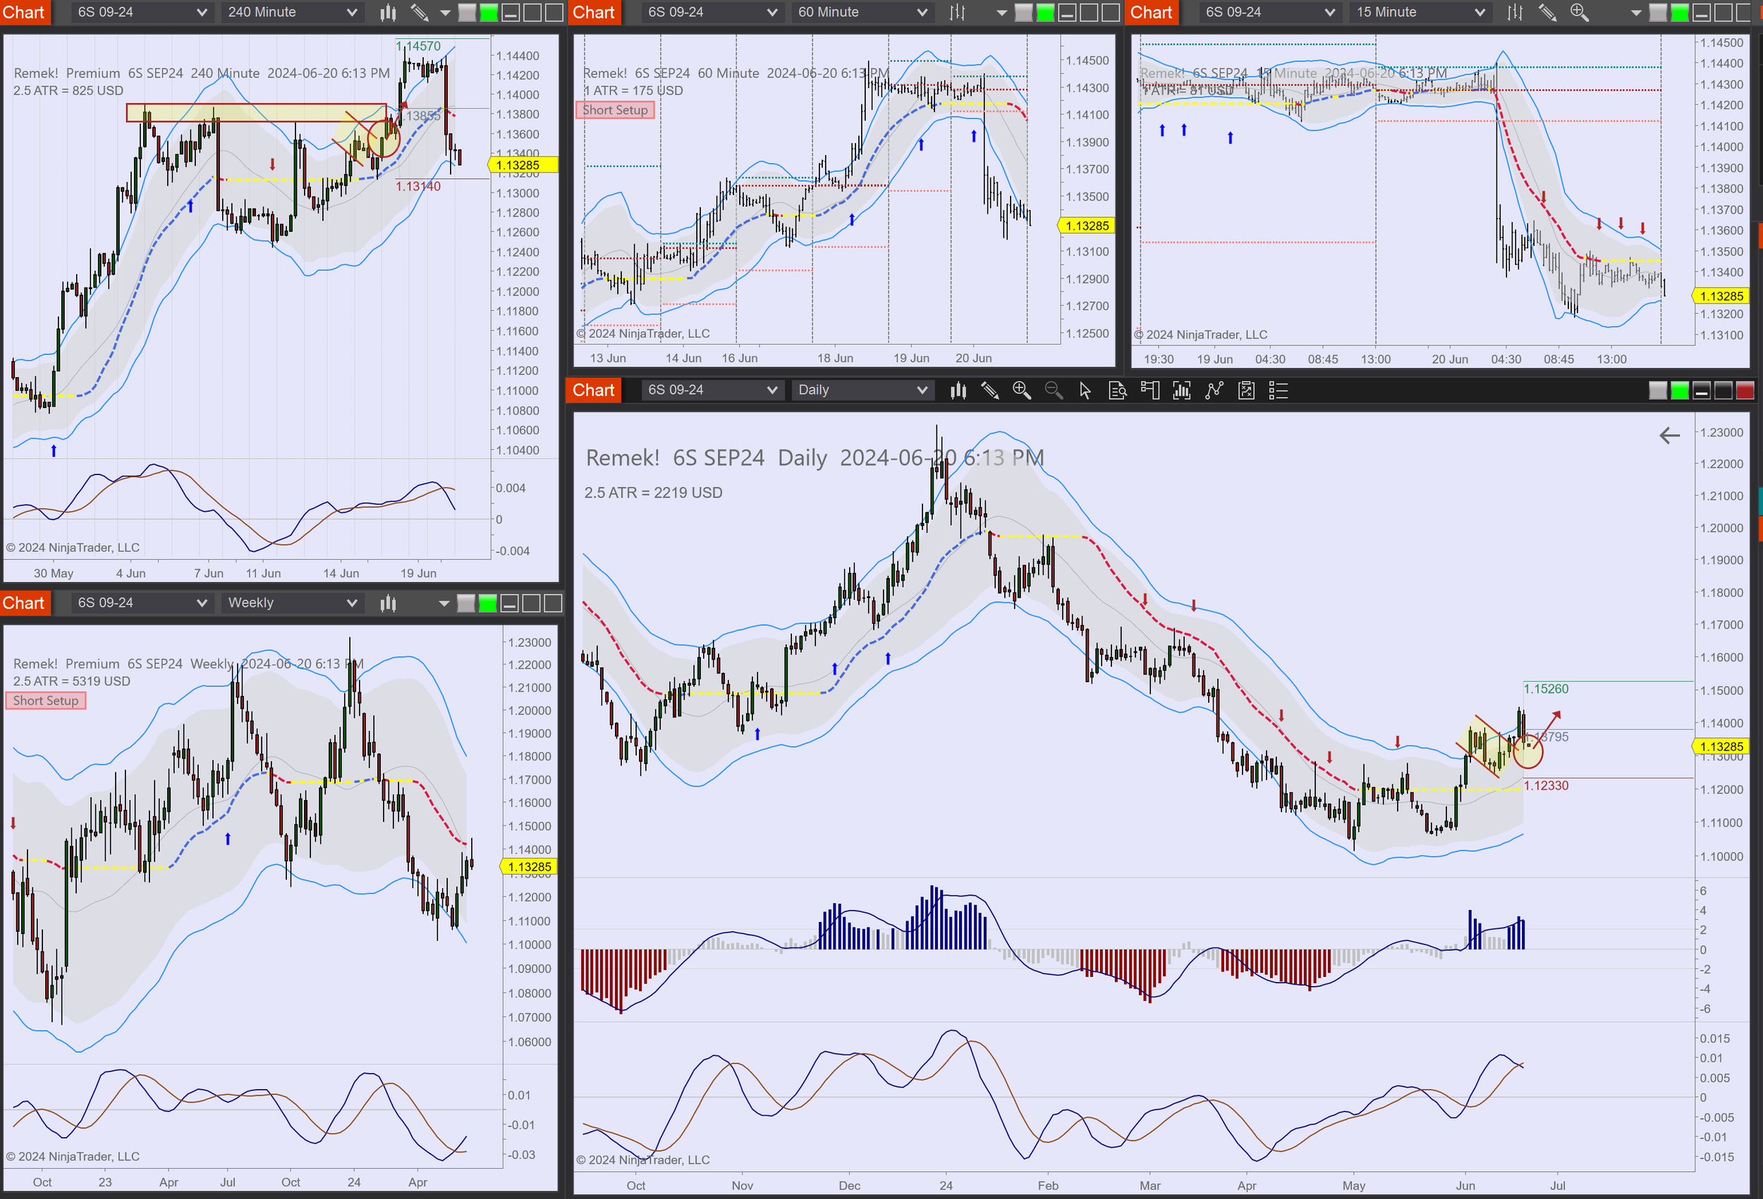Screen dimensions: 1763x1199
Task: Activate the zoom in tool on Daily chart
Action: [1022, 390]
